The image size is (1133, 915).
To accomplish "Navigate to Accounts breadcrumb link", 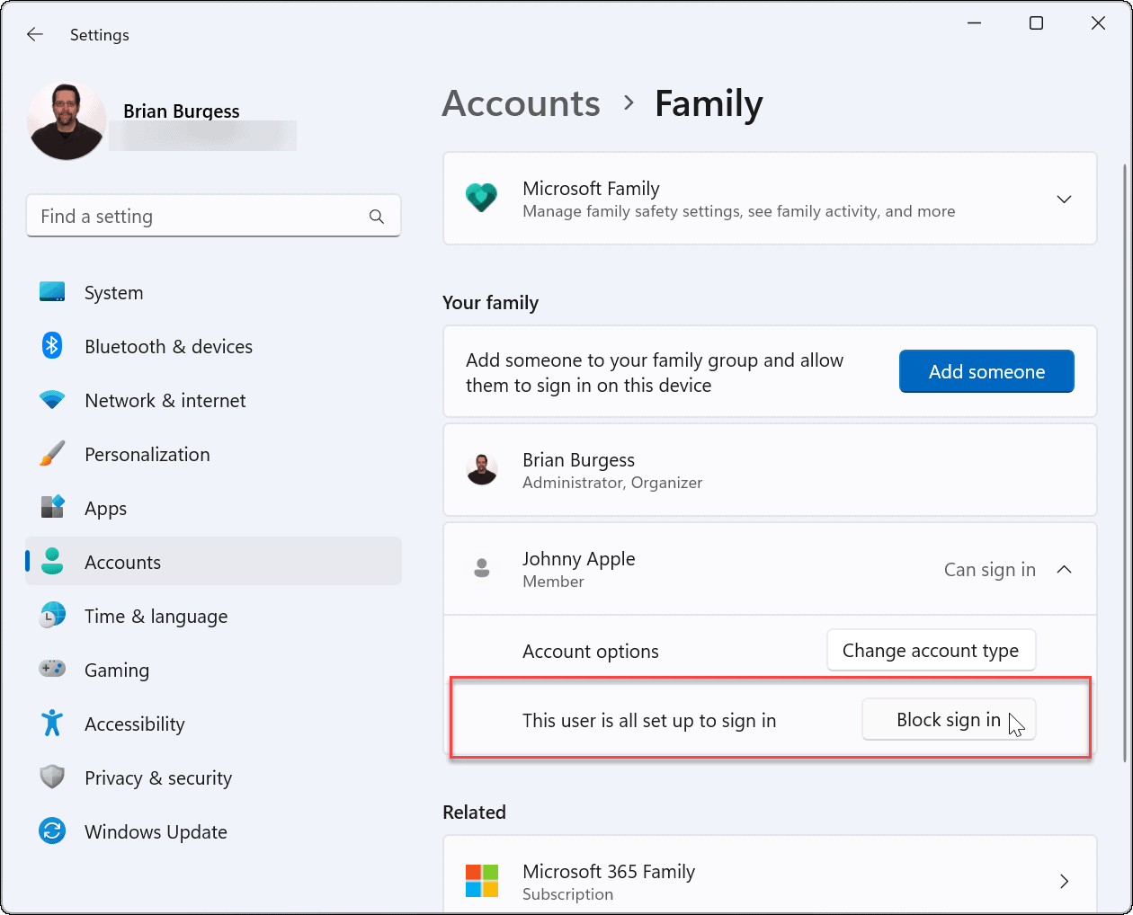I will tap(522, 103).
